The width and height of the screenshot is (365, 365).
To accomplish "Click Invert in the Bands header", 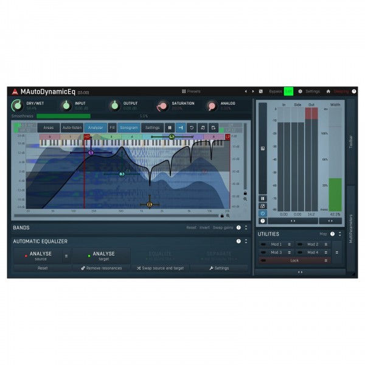I will (204, 228).
